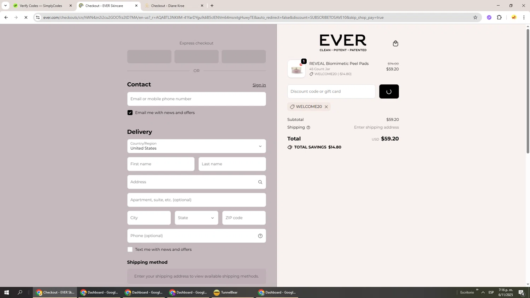Viewport: 530px width, 298px height.
Task: Click REVEAL Biomimetic Peel Pads product name
Action: tap(339, 64)
